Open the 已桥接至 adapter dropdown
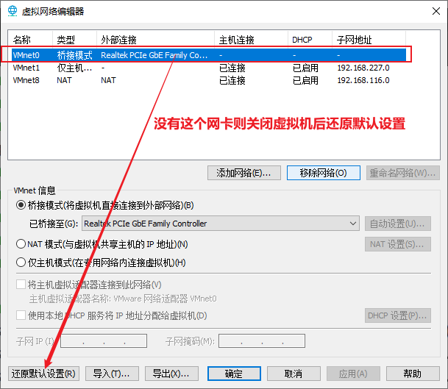The image size is (448, 389). click(x=219, y=224)
